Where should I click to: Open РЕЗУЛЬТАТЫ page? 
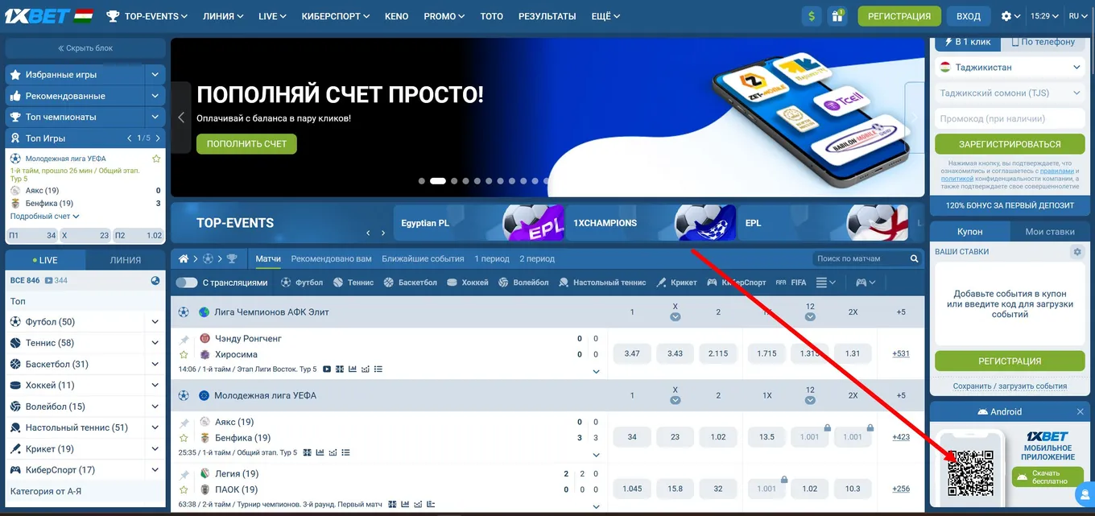coord(547,16)
